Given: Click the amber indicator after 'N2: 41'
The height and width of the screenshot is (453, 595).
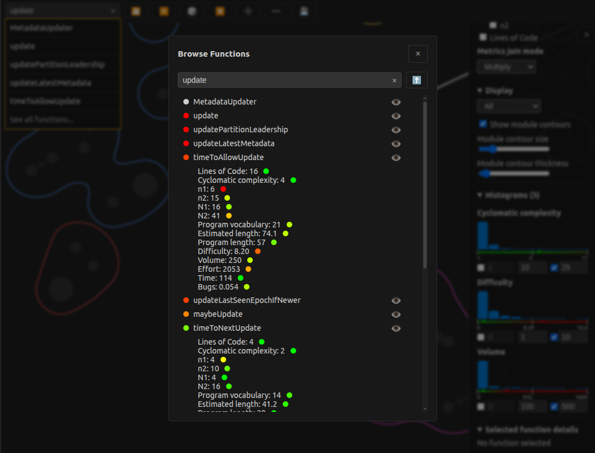Looking at the screenshot, I should (229, 216).
